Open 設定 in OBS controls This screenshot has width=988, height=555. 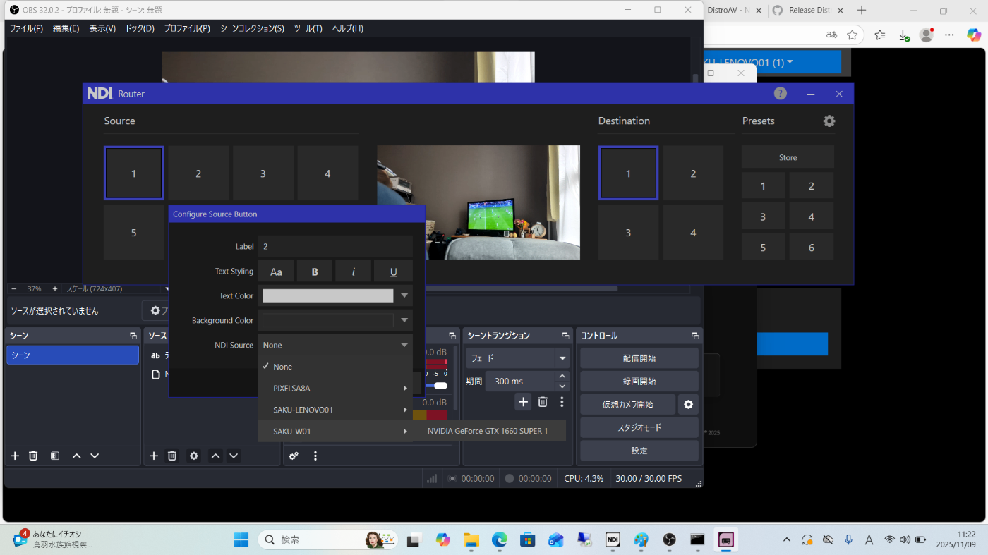639,451
